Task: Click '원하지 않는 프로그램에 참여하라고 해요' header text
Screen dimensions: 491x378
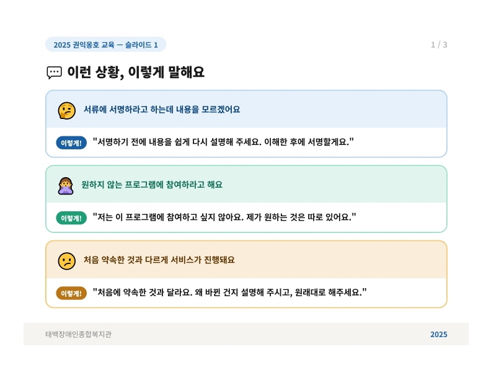Action: 152,185
